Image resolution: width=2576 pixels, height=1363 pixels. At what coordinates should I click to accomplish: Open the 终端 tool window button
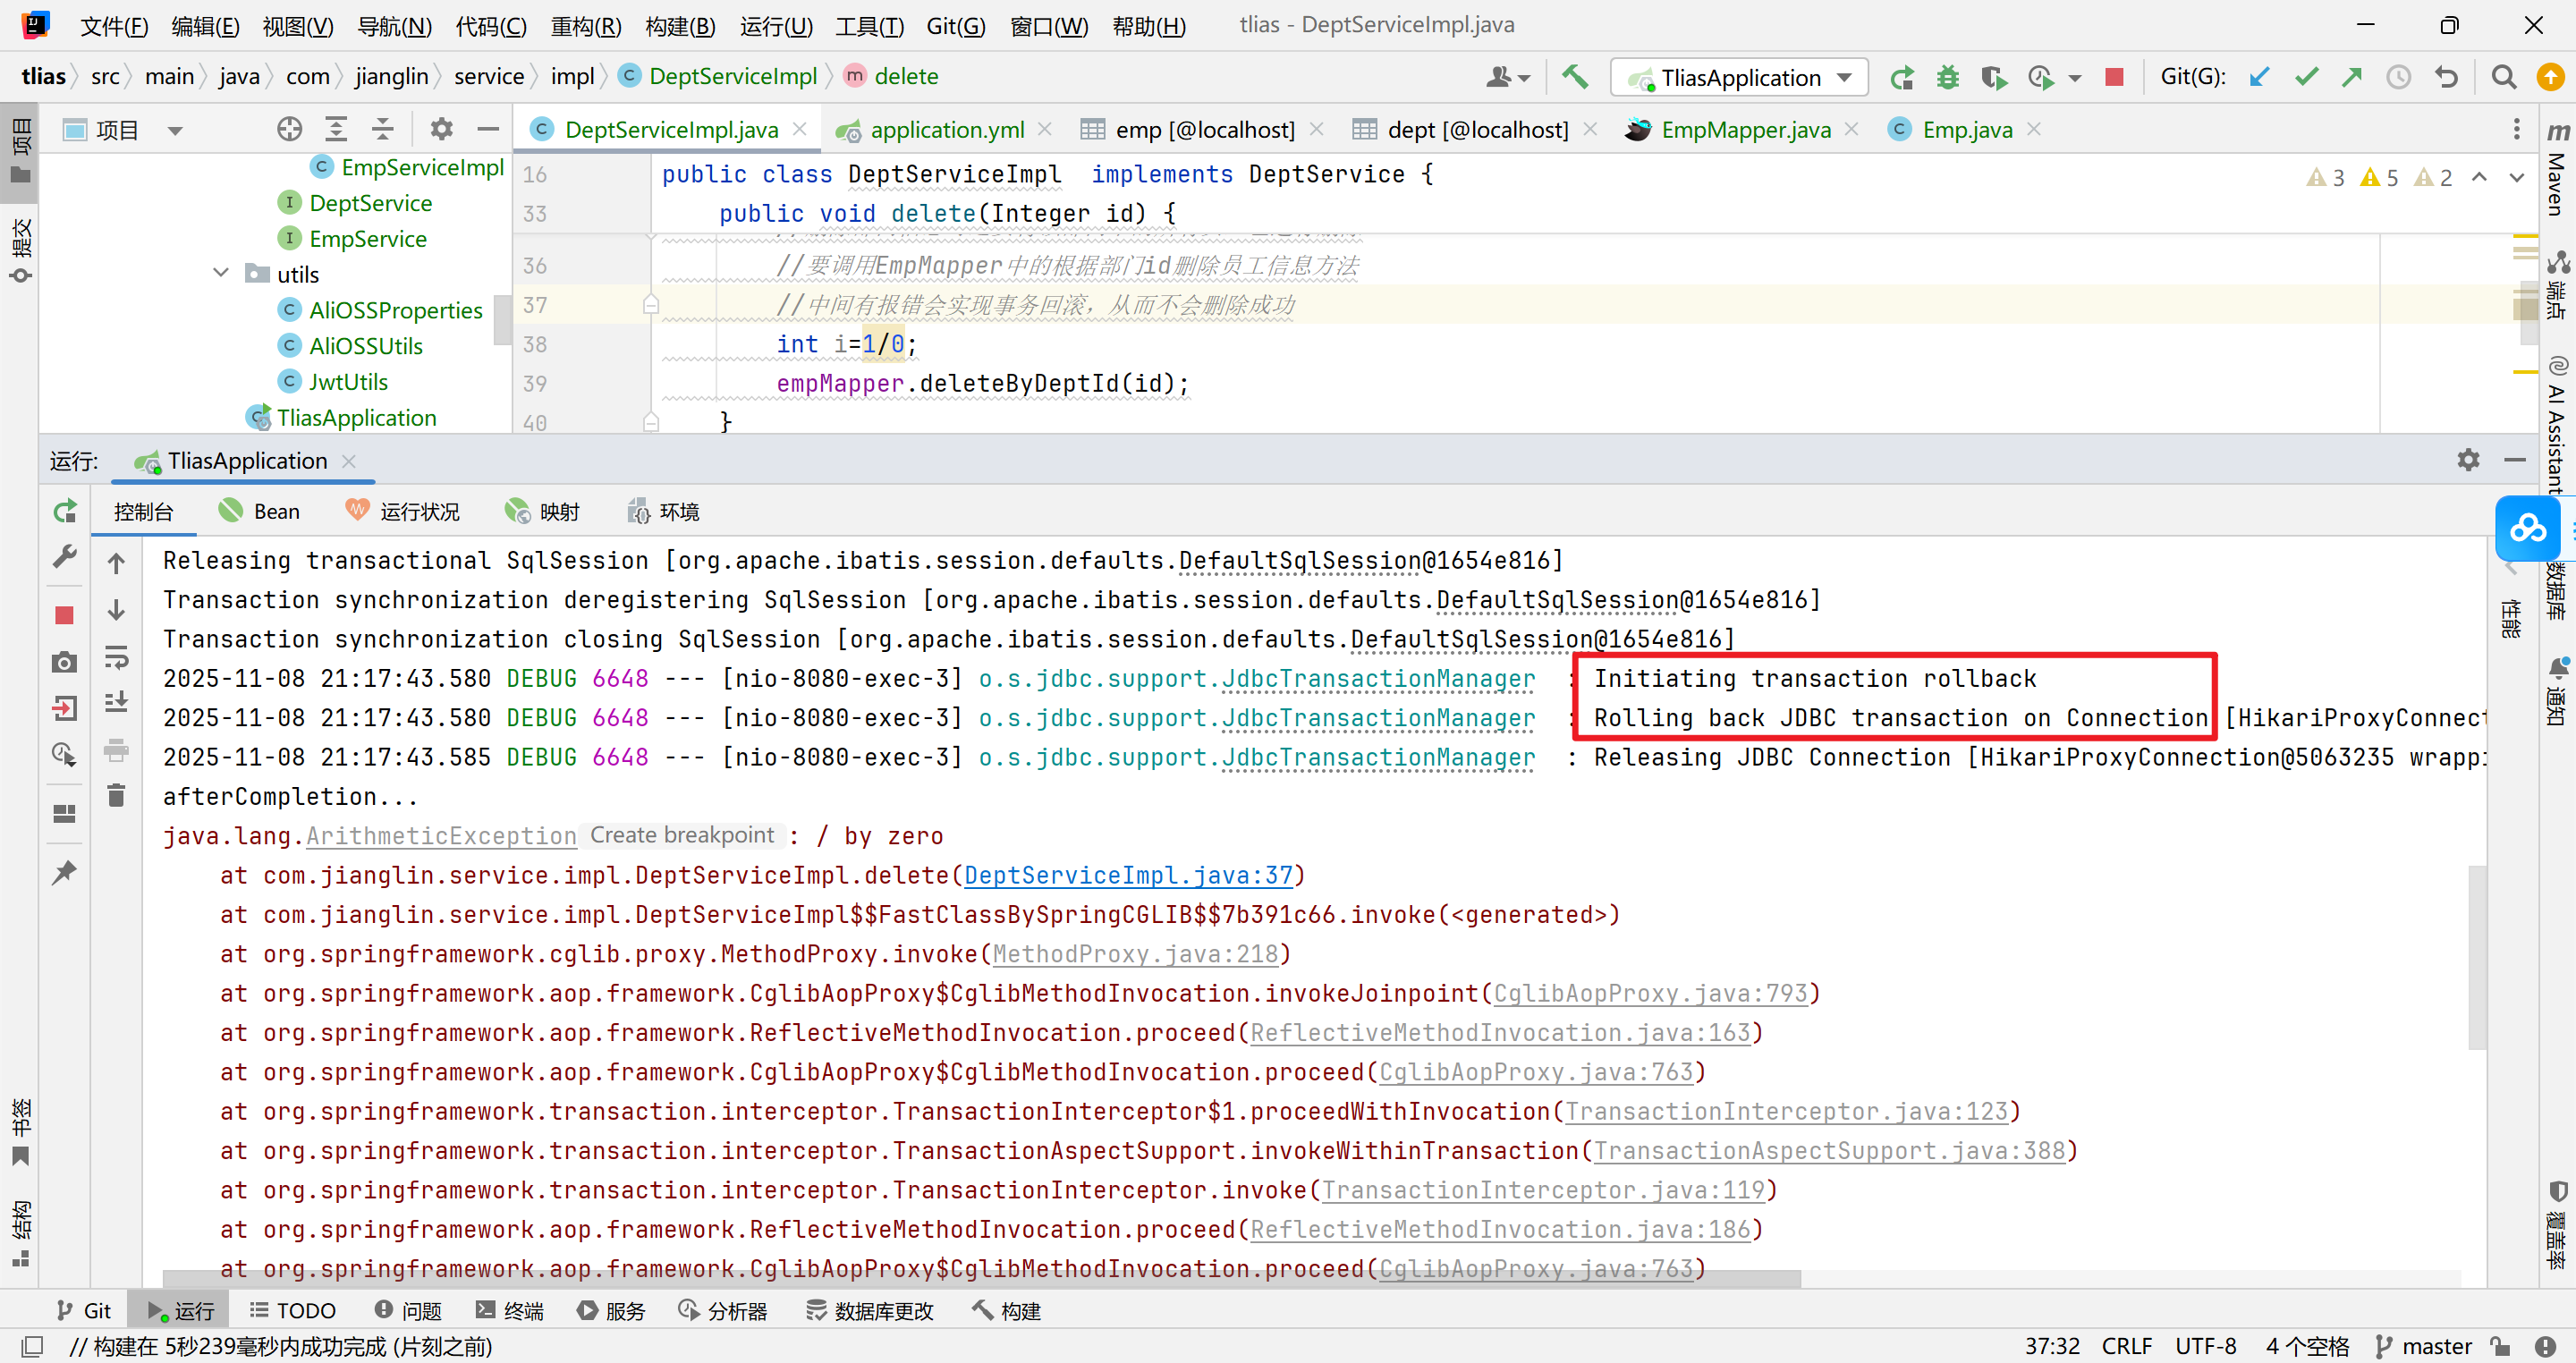[x=510, y=1311]
